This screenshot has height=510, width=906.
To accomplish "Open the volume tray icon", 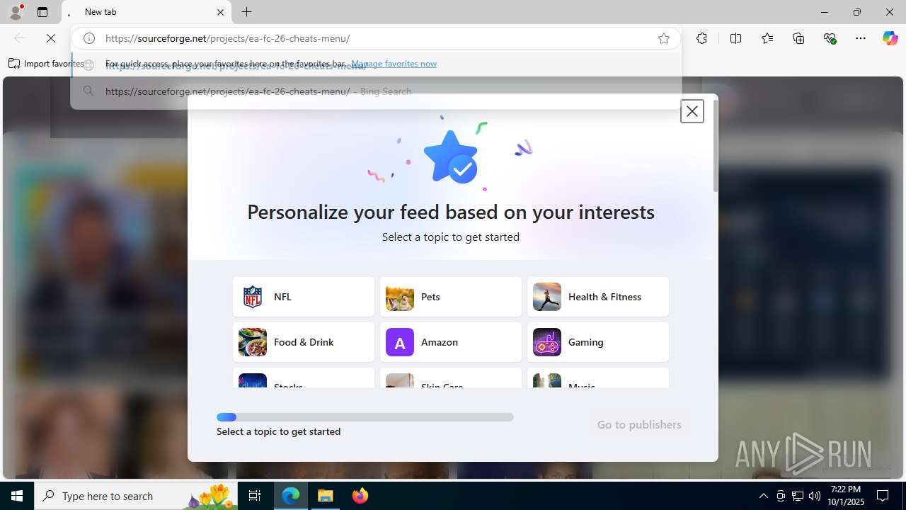I will coord(815,496).
